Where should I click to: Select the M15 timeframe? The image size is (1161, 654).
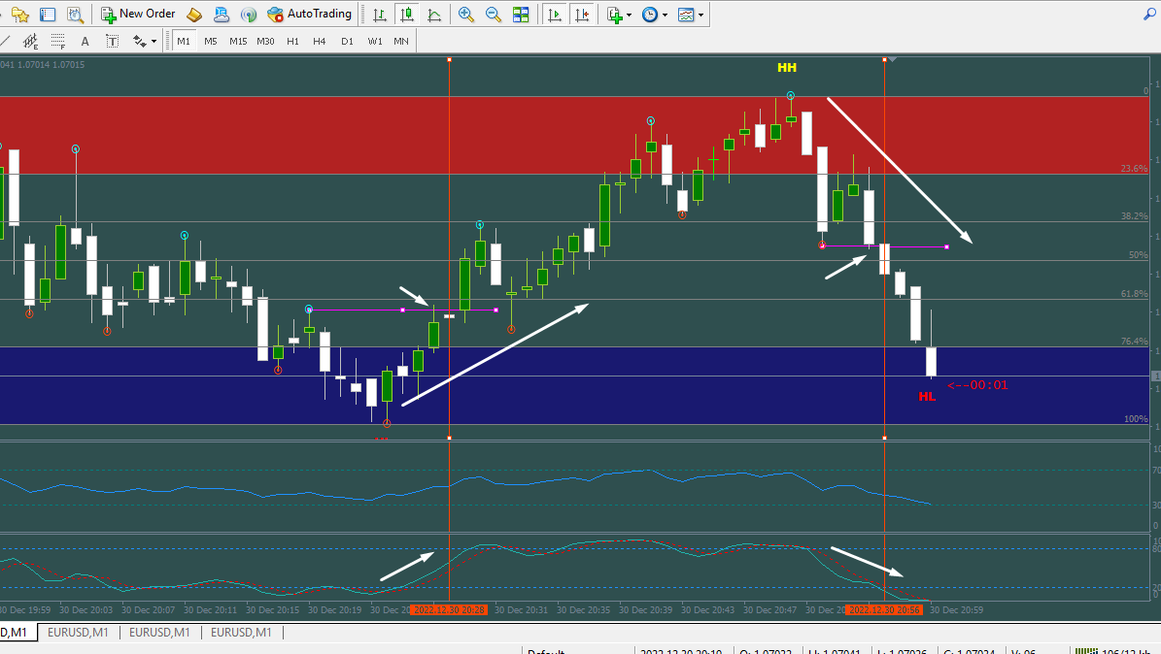coord(238,42)
